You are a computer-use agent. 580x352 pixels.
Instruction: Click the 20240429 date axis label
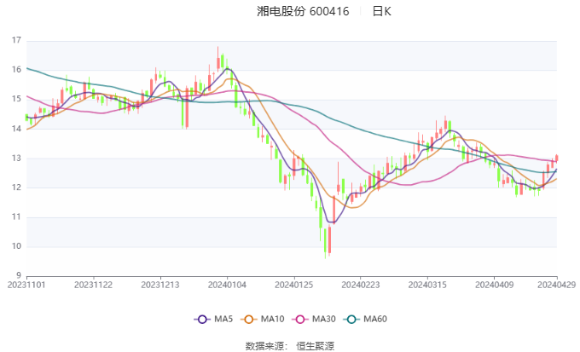(x=557, y=285)
